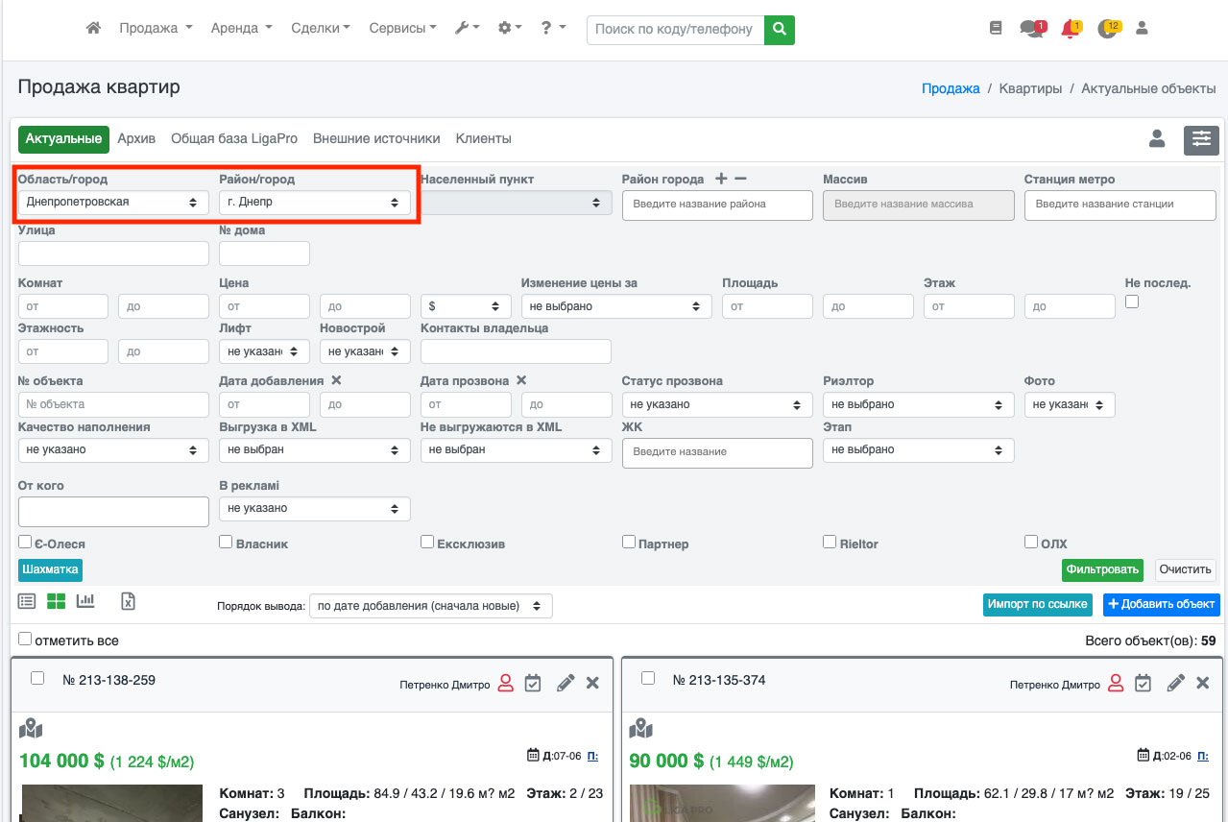Enable the ОЛХ checkbox
The height and width of the screenshot is (822, 1228).
point(1031,542)
